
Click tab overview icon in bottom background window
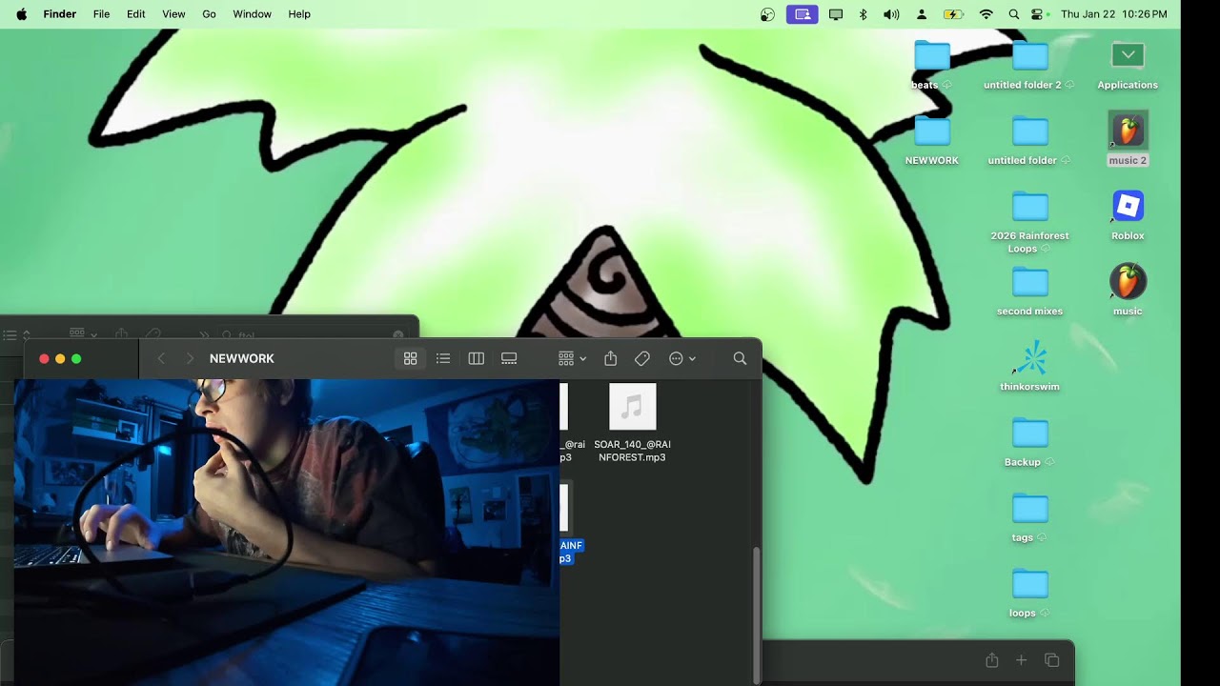[1052, 660]
